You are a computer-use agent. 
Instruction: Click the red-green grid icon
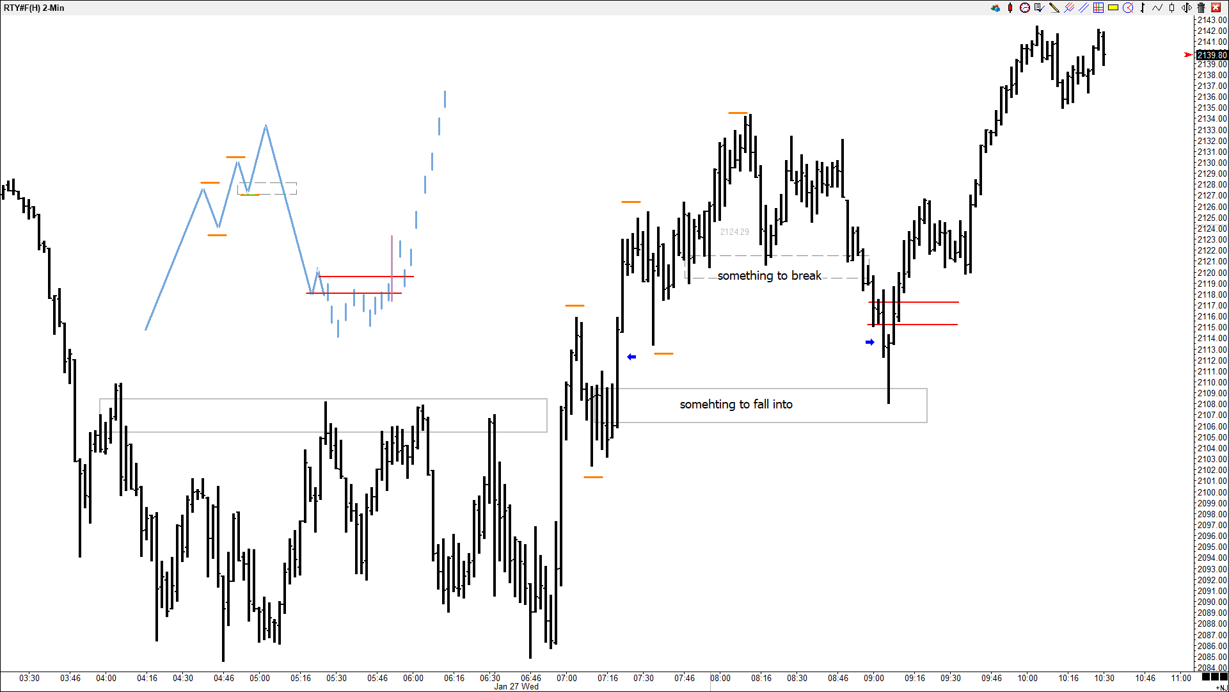coord(1098,8)
